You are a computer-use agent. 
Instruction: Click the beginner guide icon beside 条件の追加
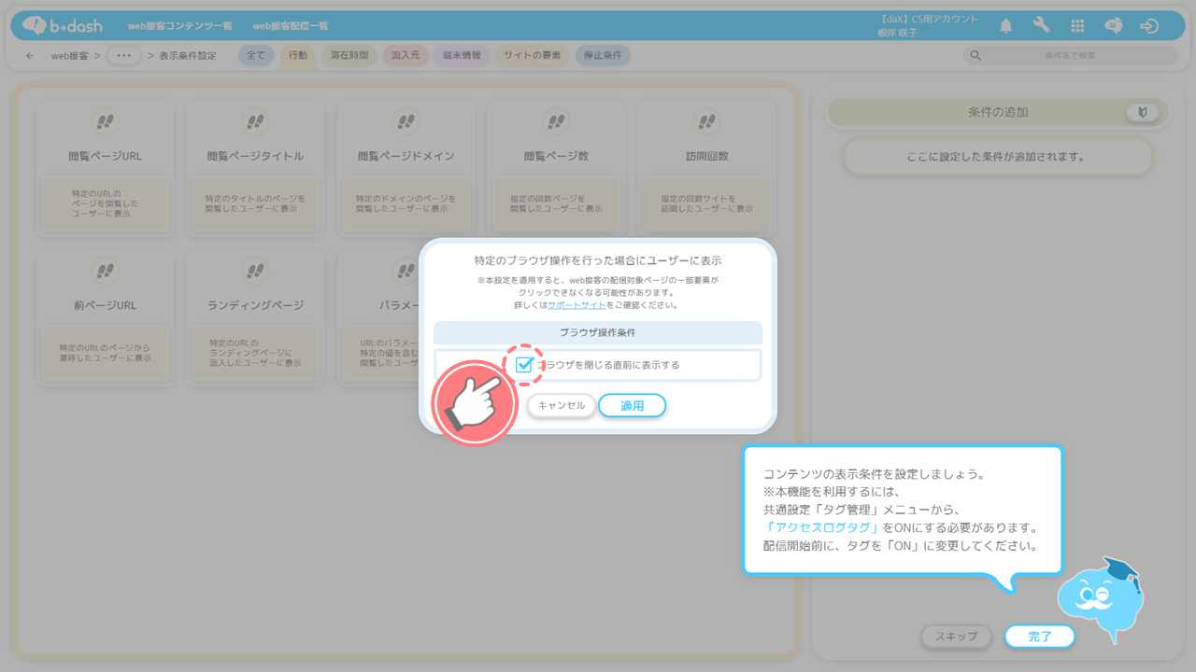click(1142, 112)
